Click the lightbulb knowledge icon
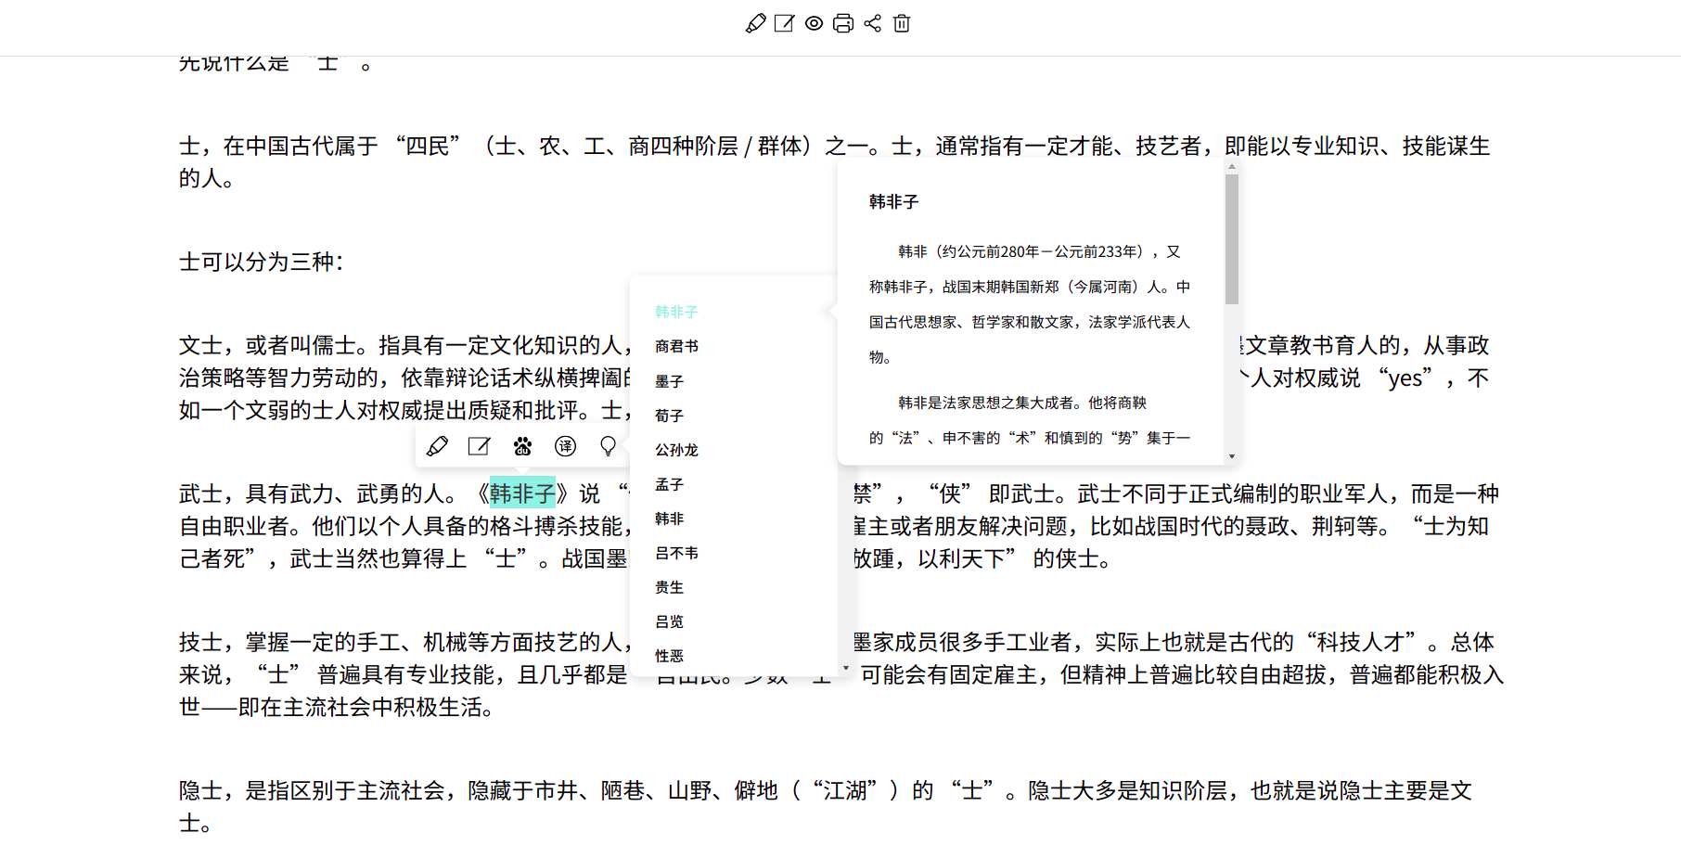Viewport: 1681px width, 858px height. coord(608,446)
